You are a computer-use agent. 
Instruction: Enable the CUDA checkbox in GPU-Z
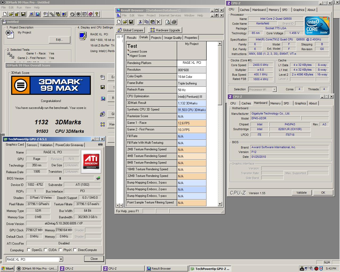(x=45, y=250)
